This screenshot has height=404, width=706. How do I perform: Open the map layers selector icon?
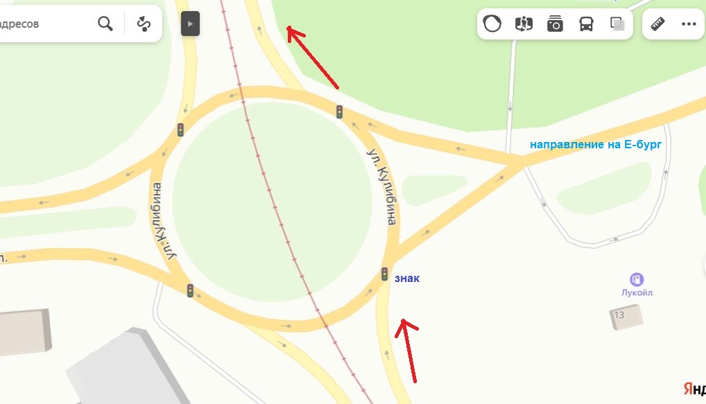click(x=617, y=24)
